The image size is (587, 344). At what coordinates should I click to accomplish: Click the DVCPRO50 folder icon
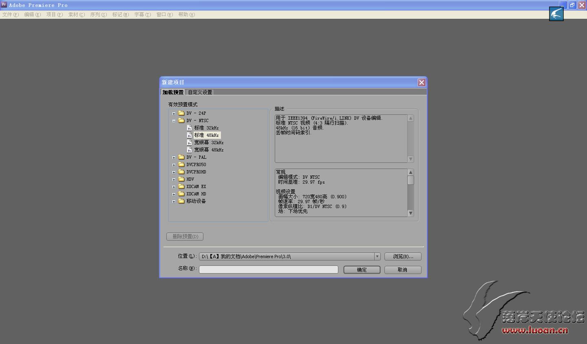click(x=181, y=164)
